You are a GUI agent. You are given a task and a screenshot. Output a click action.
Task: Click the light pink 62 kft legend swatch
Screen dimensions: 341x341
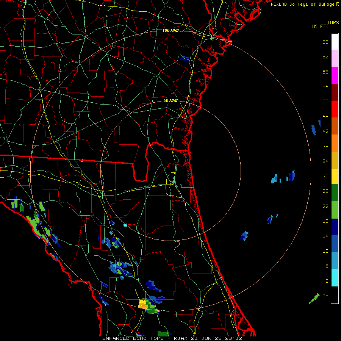[x=335, y=58]
